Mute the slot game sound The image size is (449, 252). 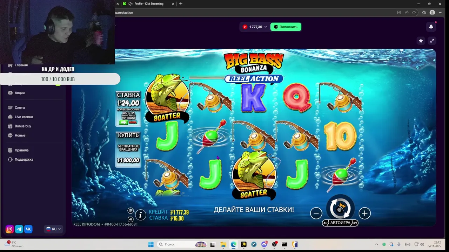pos(130,219)
